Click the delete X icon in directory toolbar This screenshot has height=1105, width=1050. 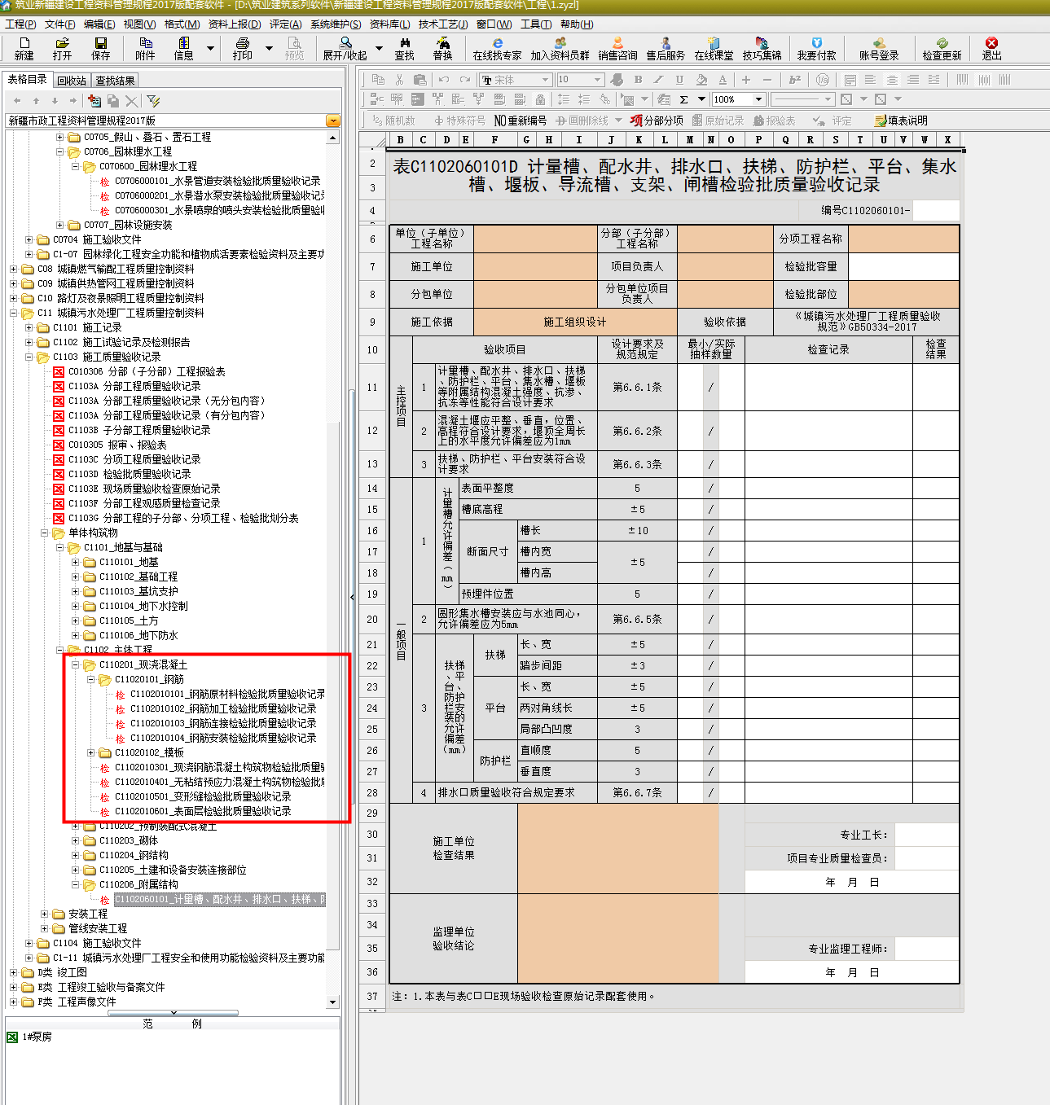[x=131, y=101]
